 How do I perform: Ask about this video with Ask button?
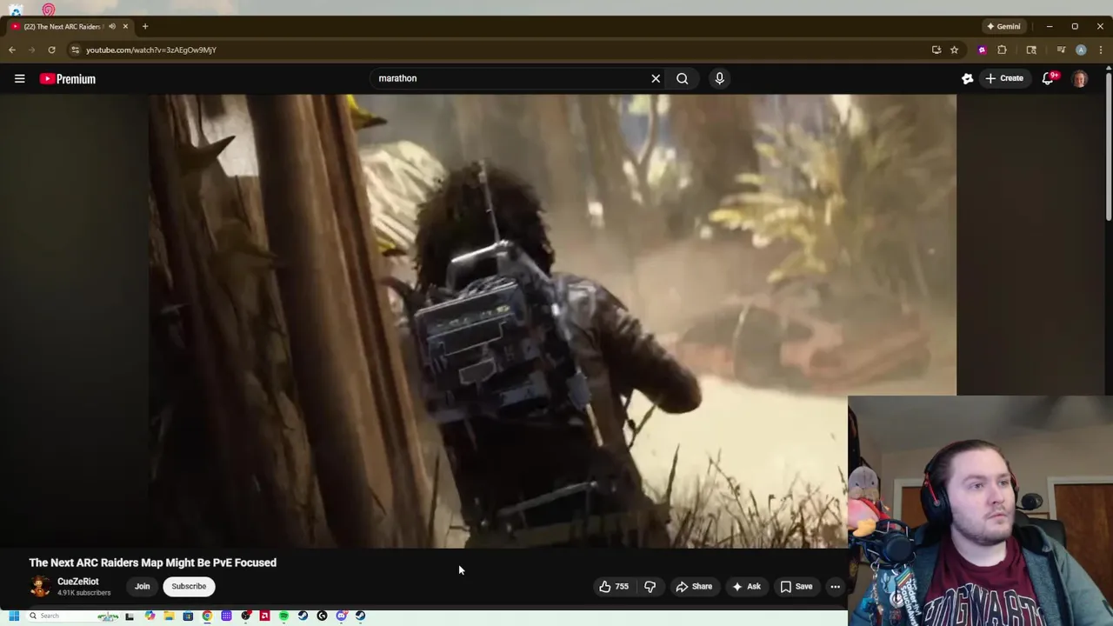point(746,586)
